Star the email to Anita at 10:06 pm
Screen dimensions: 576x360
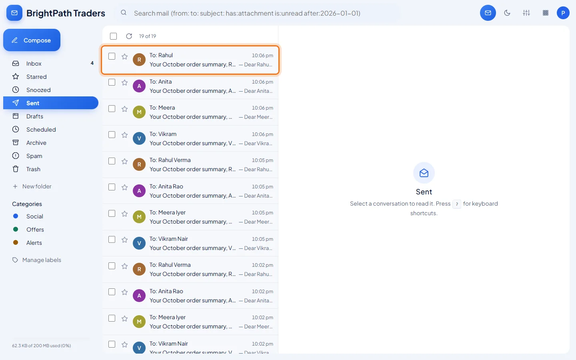(125, 82)
